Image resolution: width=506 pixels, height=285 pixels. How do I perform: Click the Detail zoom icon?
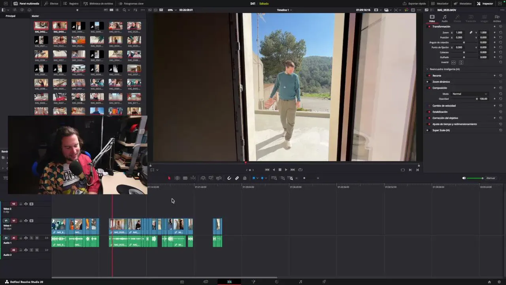click(x=283, y=178)
